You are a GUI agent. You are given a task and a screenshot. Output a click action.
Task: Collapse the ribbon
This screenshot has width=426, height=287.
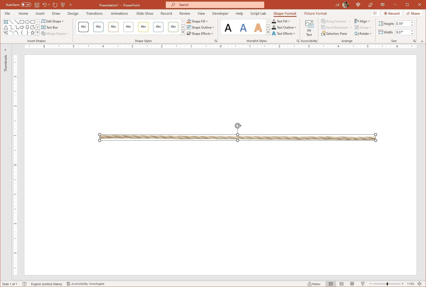(422, 41)
